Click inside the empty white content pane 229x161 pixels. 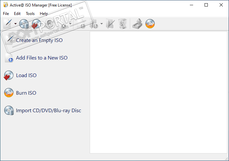(x=159, y=92)
